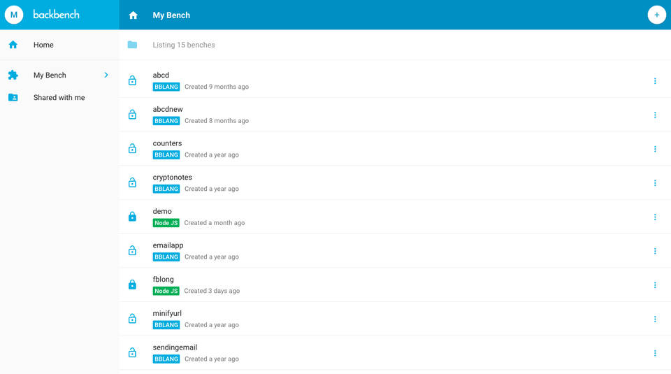Select Shared with me in sidebar
Screen dimensions: 671x374
(59, 97)
